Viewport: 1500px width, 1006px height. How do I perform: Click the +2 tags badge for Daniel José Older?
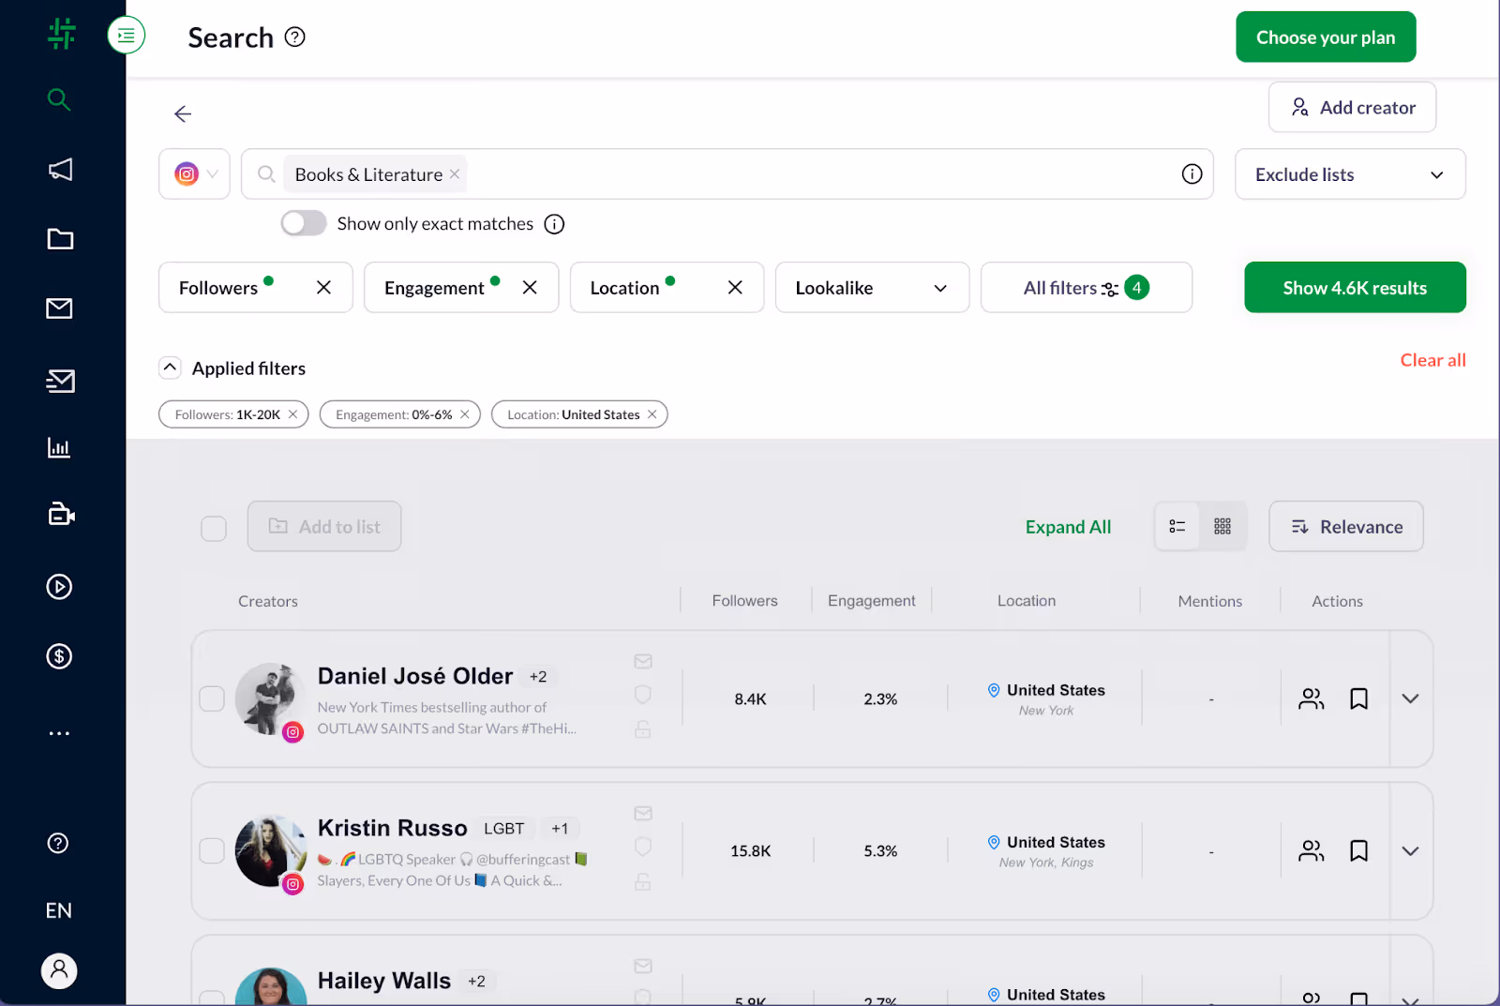tap(538, 677)
